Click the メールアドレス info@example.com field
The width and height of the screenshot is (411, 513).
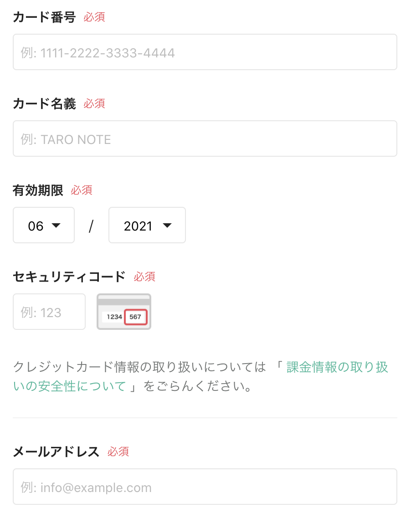coord(205,487)
